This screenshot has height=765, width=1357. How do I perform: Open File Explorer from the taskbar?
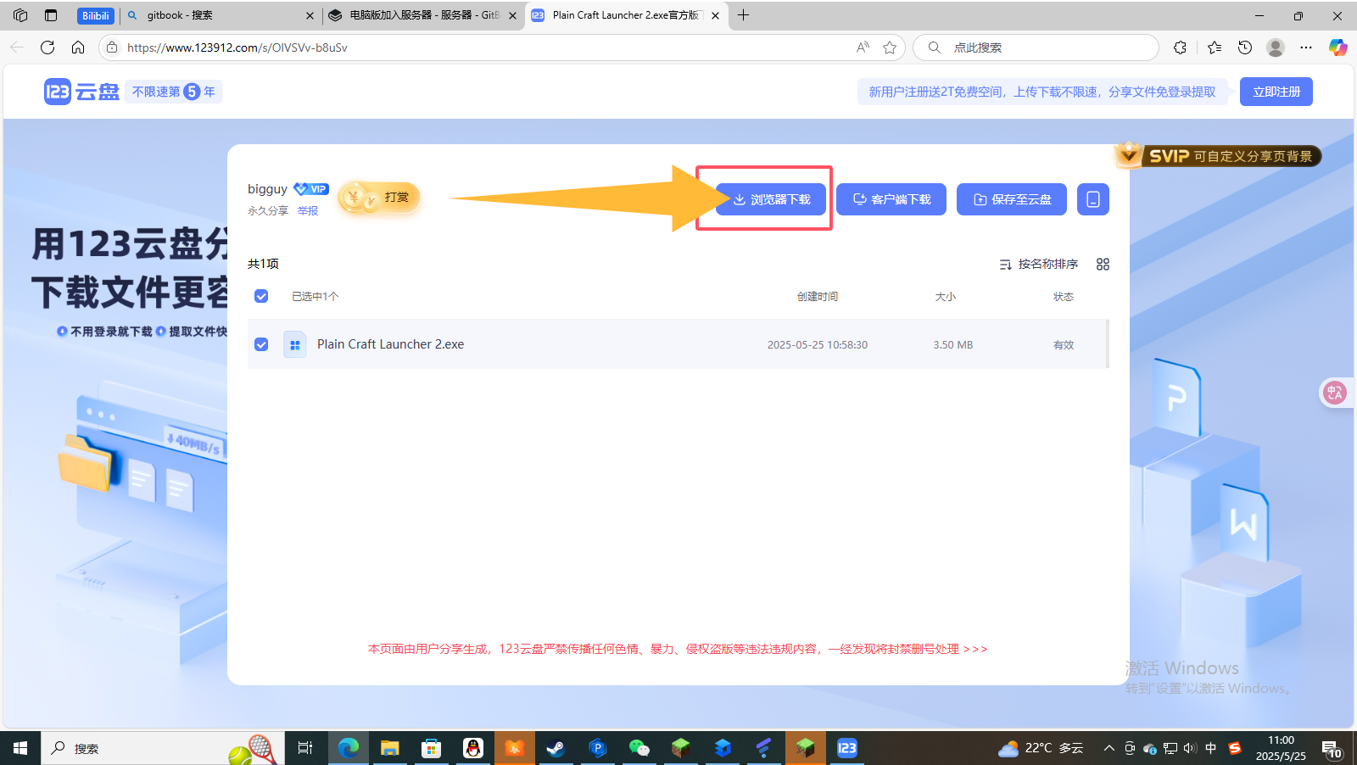click(390, 748)
